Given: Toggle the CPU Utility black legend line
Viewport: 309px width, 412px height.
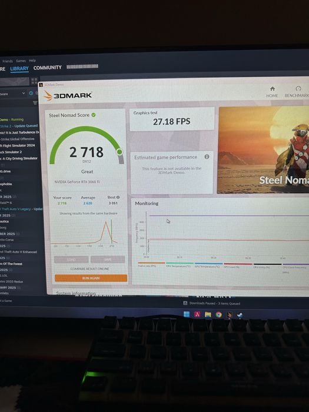Looking at the screenshot, I should [267, 265].
